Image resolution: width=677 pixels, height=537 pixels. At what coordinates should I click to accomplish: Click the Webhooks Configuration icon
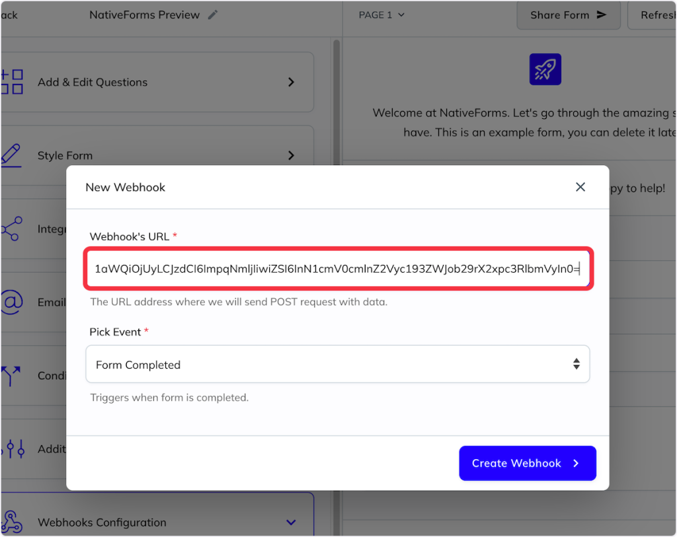[x=11, y=522]
